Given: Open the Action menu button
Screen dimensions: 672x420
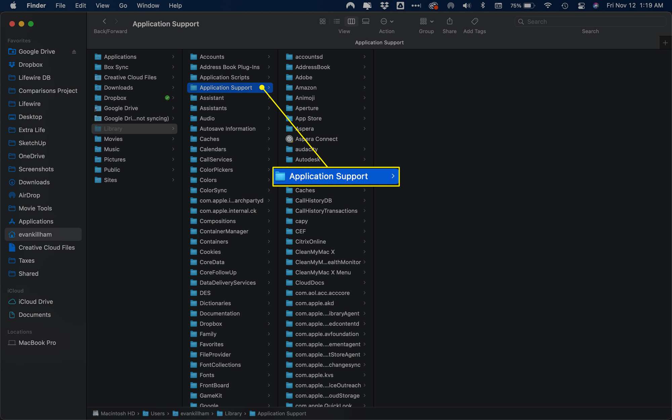Looking at the screenshot, I should coord(387,22).
